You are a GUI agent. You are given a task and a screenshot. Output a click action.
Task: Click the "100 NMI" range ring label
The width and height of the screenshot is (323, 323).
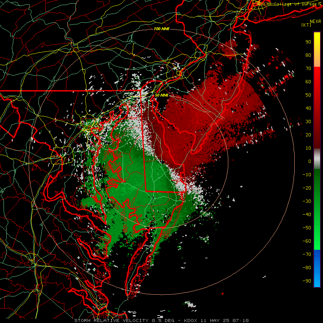pyautogui.click(x=161, y=29)
